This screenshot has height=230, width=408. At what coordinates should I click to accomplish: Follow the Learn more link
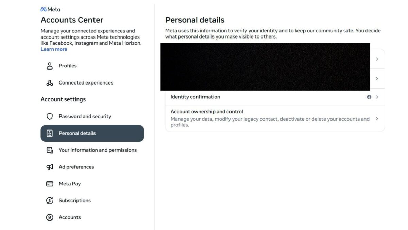[54, 49]
